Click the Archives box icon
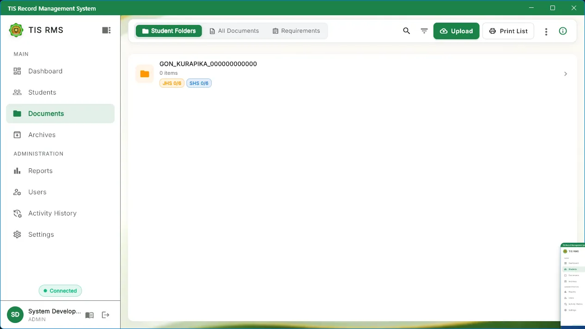The image size is (585, 329). click(x=17, y=135)
